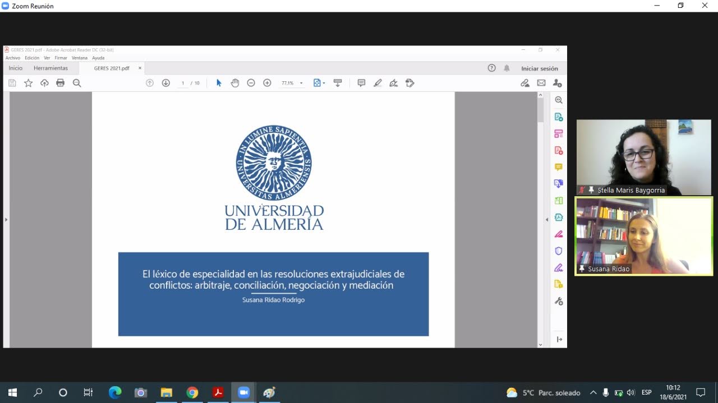Click Iniciar sesión to sign in

(540, 68)
